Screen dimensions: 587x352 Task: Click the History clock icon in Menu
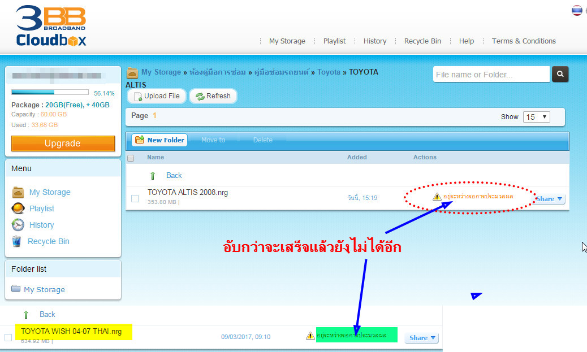pyautogui.click(x=18, y=225)
